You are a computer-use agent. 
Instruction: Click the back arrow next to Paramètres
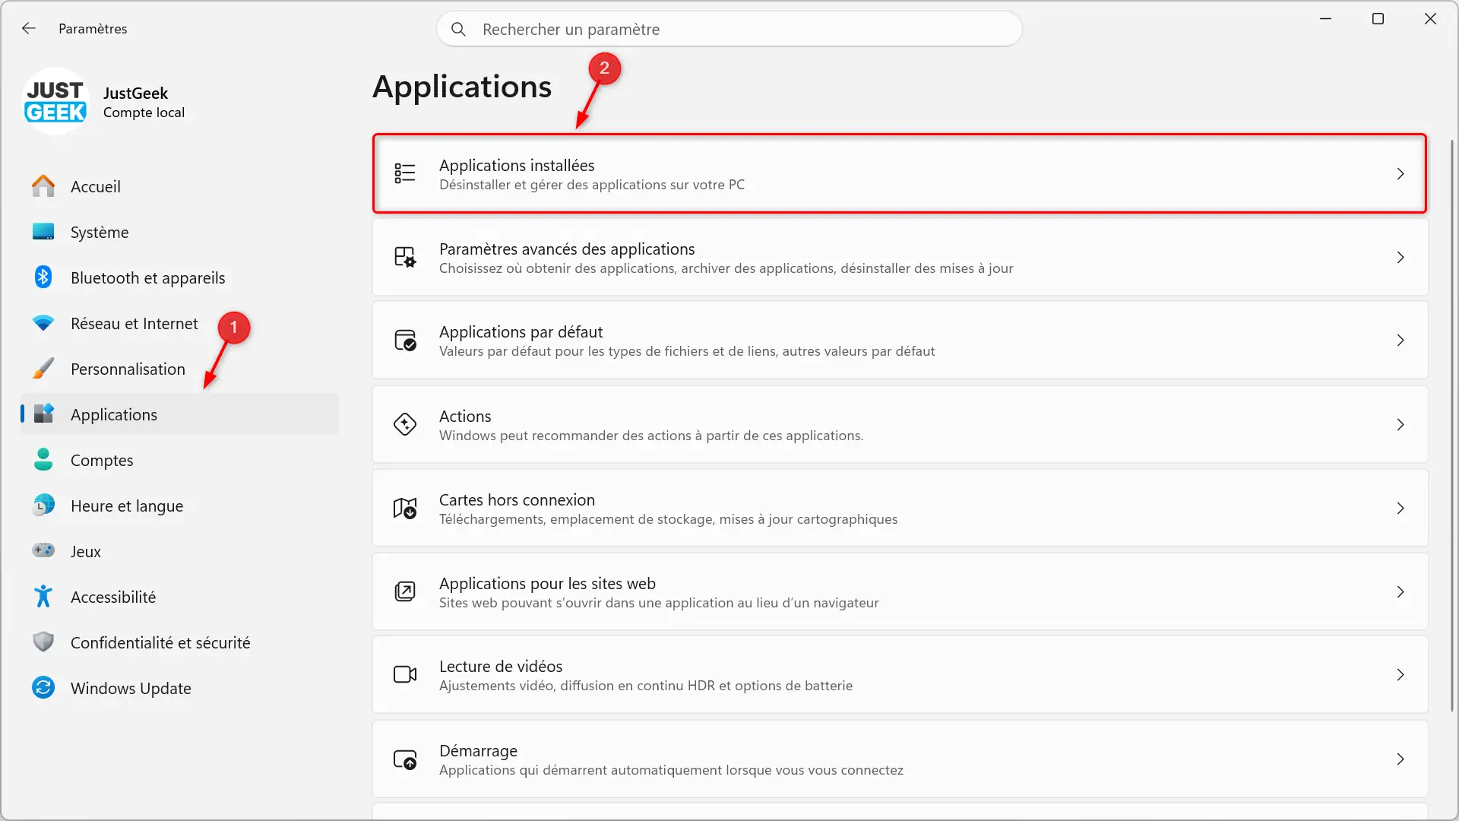[29, 28]
